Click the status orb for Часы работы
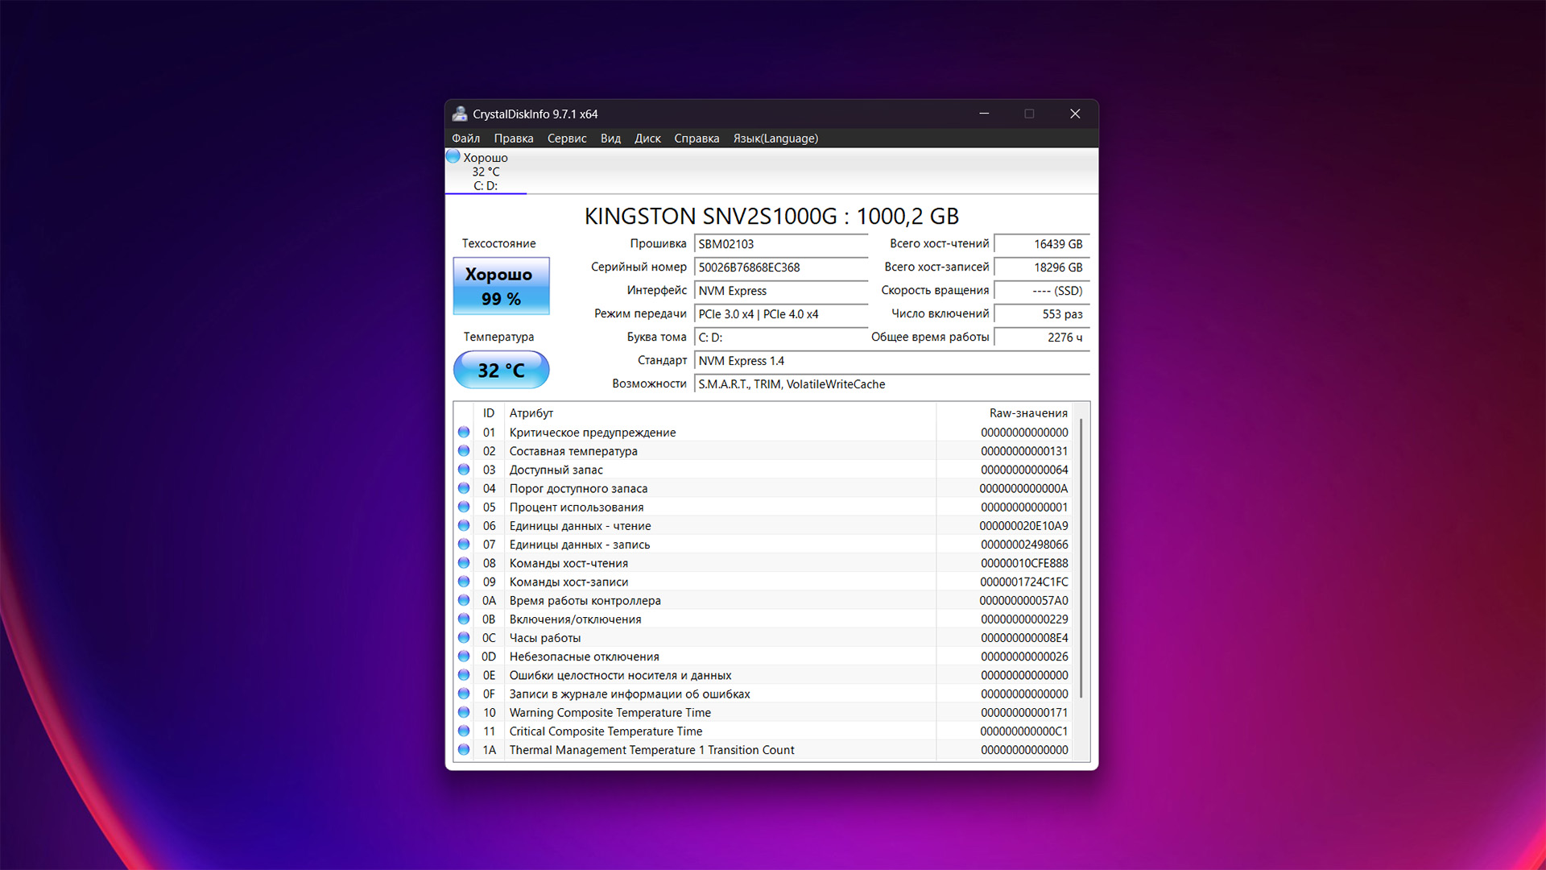The height and width of the screenshot is (870, 1546). tap(464, 637)
